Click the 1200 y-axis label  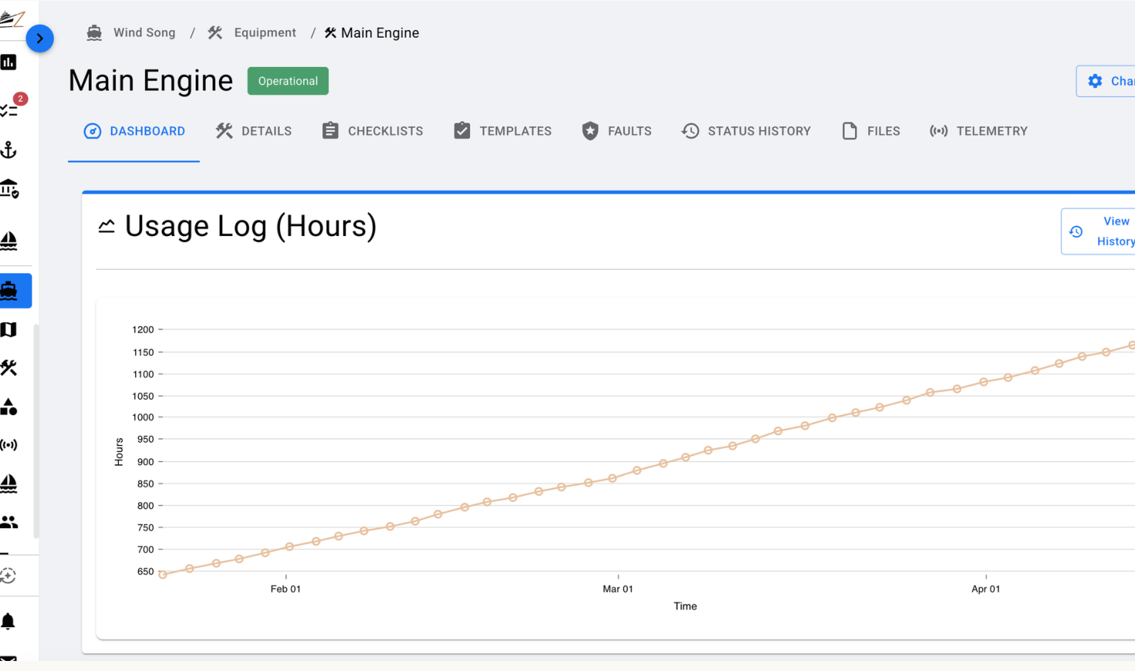tap(143, 329)
